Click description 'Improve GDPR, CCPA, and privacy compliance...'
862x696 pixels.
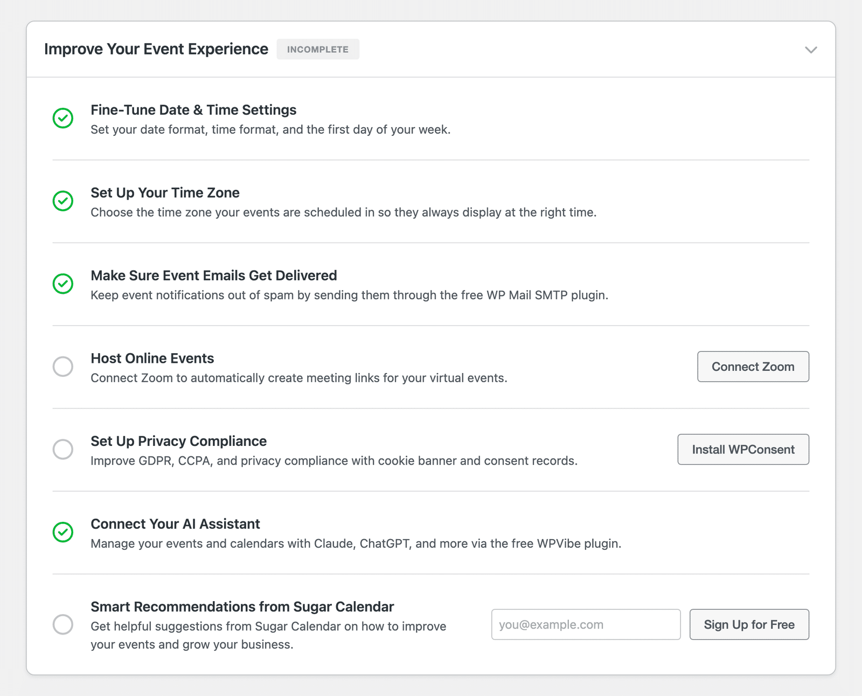click(334, 461)
